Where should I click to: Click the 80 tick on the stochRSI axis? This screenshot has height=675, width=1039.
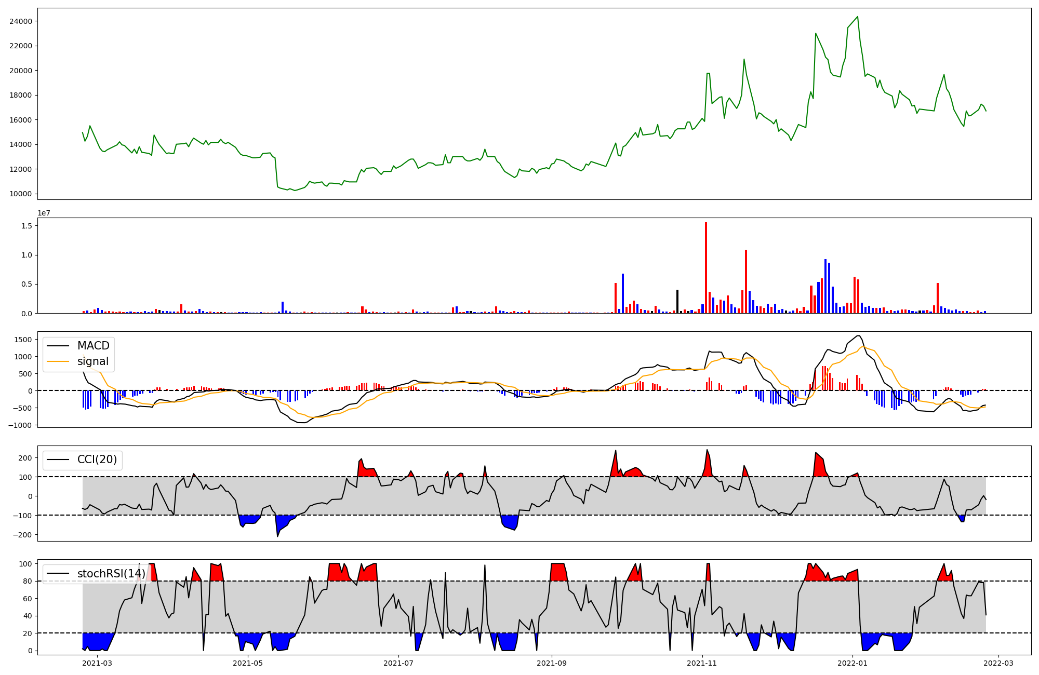27,582
